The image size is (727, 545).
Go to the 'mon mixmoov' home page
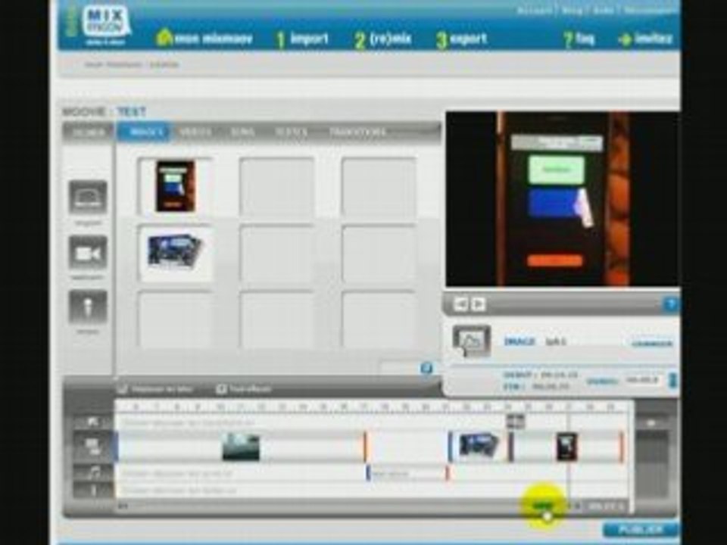coord(204,38)
